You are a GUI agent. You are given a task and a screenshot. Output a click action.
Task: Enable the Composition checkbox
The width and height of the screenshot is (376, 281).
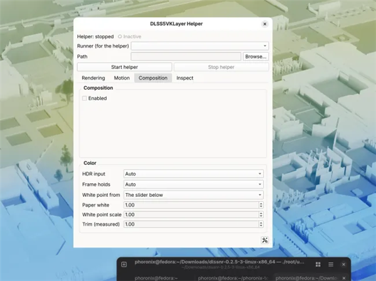click(x=85, y=98)
